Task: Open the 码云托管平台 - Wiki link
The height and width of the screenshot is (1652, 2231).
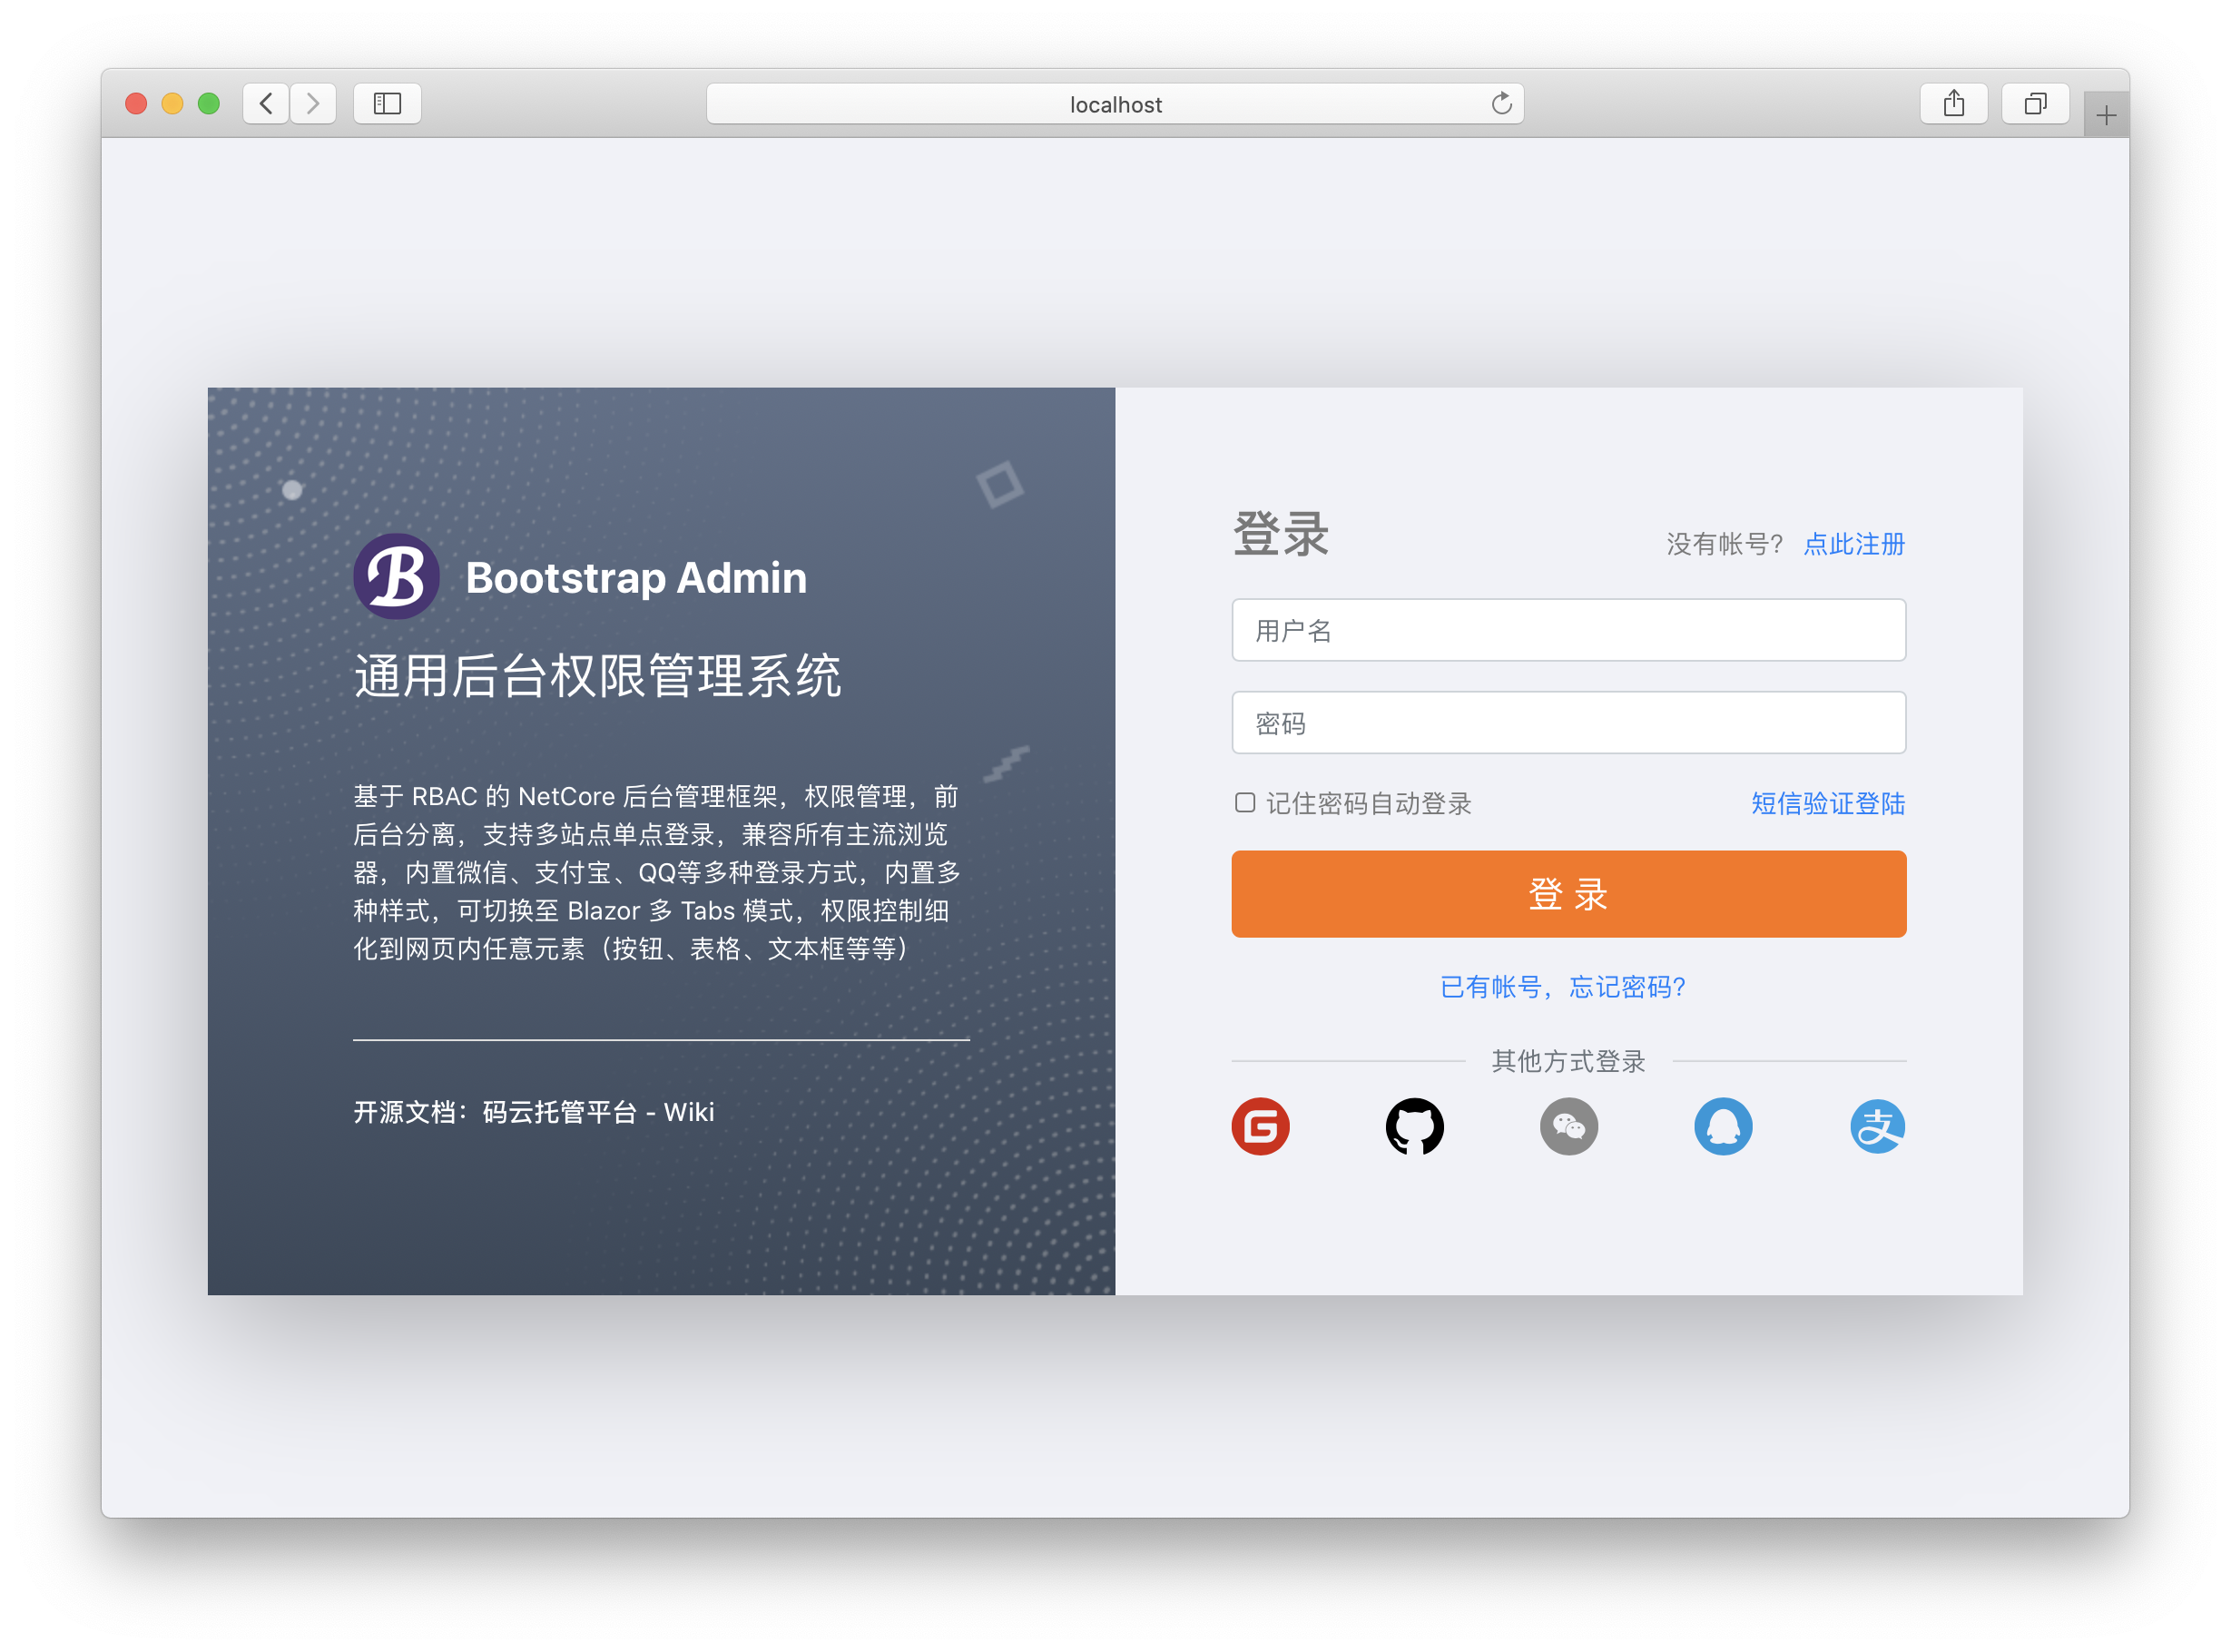Action: pyautogui.click(x=598, y=1112)
